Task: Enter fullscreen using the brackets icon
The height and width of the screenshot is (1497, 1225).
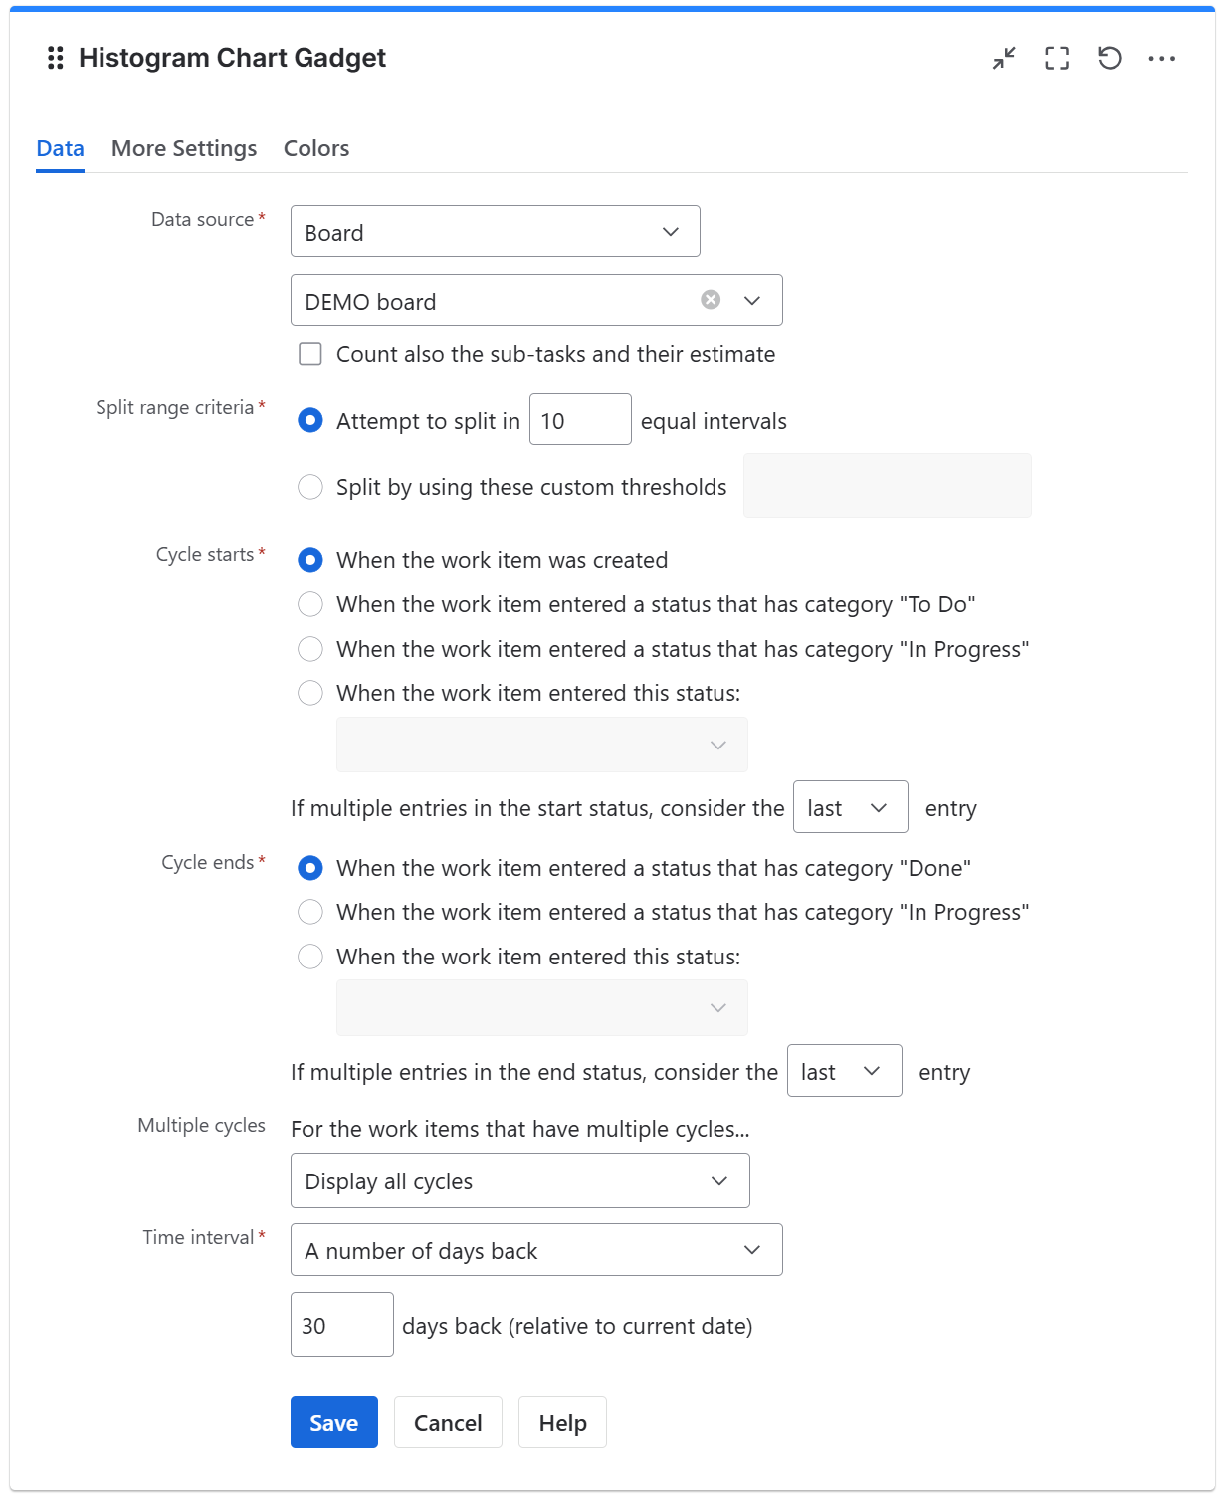Action: (x=1057, y=59)
